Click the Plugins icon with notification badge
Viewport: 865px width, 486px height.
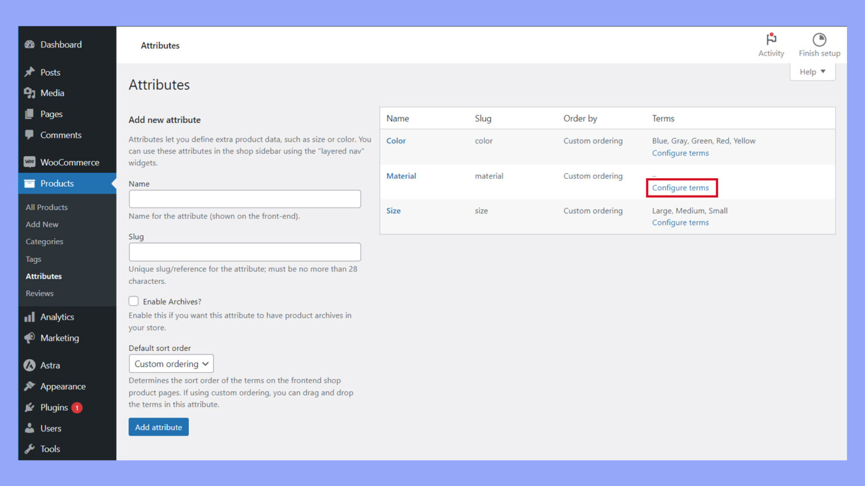point(30,407)
